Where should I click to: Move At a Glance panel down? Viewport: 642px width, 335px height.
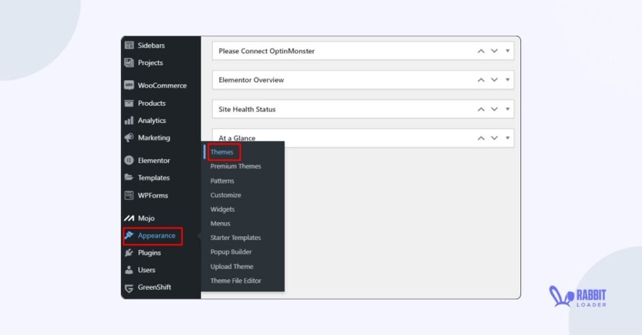494,138
